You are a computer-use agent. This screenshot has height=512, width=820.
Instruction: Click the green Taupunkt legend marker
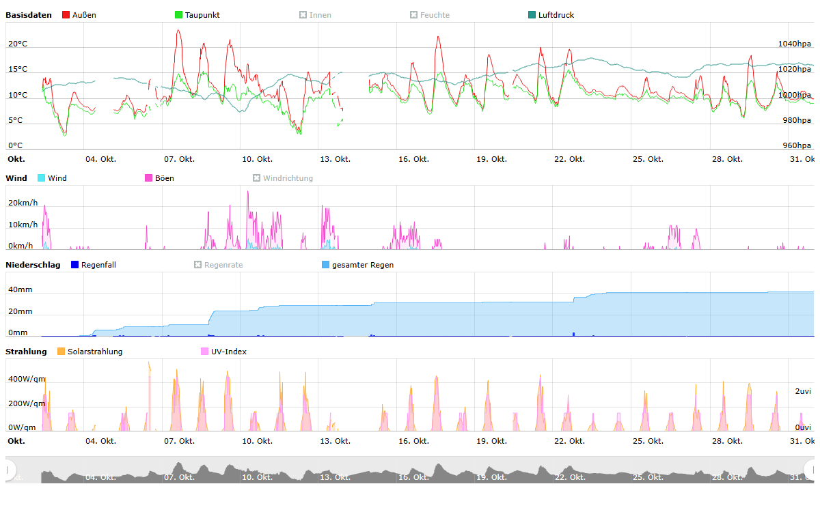179,15
